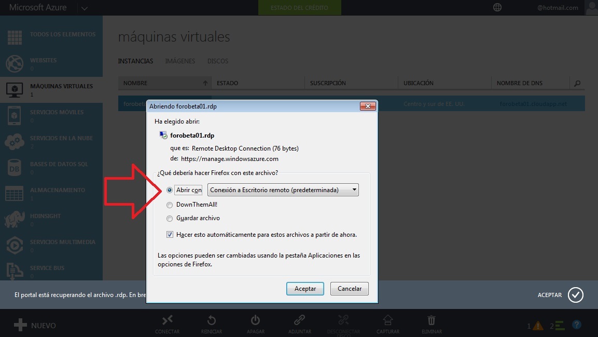Open the Microsoft Azure portal dropdown chevron
598x337 pixels.
click(x=85, y=8)
